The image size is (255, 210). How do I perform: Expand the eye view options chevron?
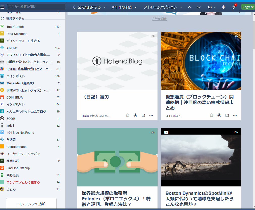click(x=215, y=7)
